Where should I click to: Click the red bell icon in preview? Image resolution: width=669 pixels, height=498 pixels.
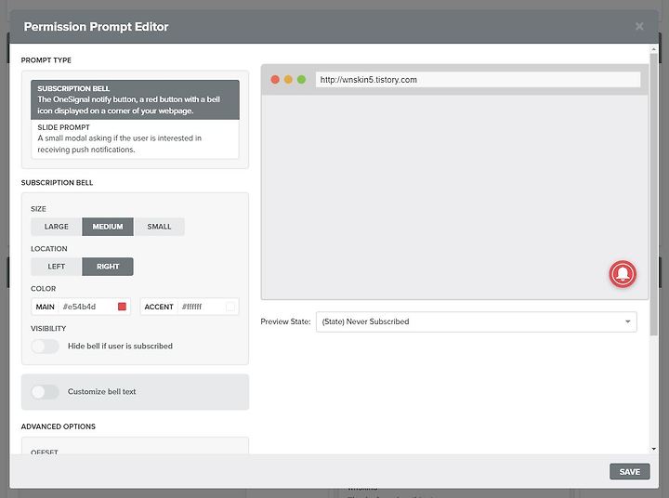[623, 274]
